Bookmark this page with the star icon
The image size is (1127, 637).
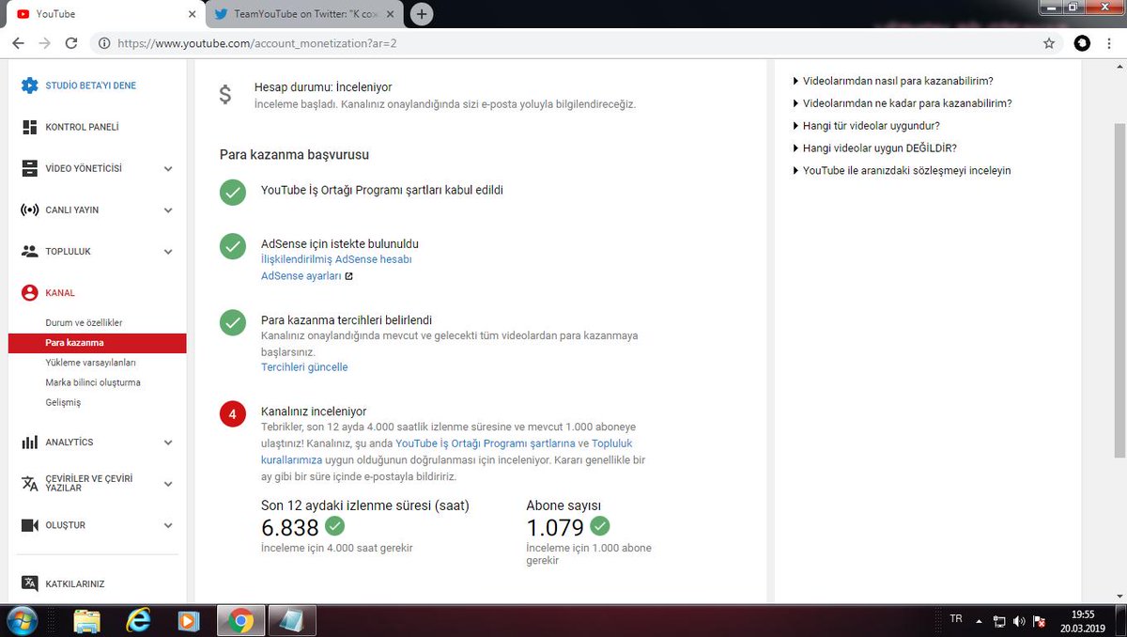click(x=1049, y=43)
